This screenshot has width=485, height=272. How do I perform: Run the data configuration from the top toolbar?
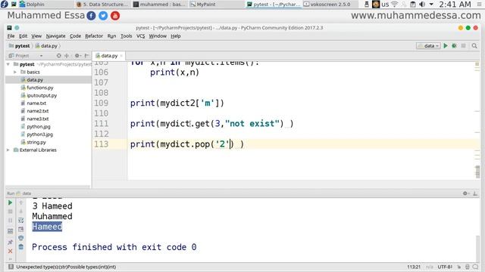[x=446, y=45]
